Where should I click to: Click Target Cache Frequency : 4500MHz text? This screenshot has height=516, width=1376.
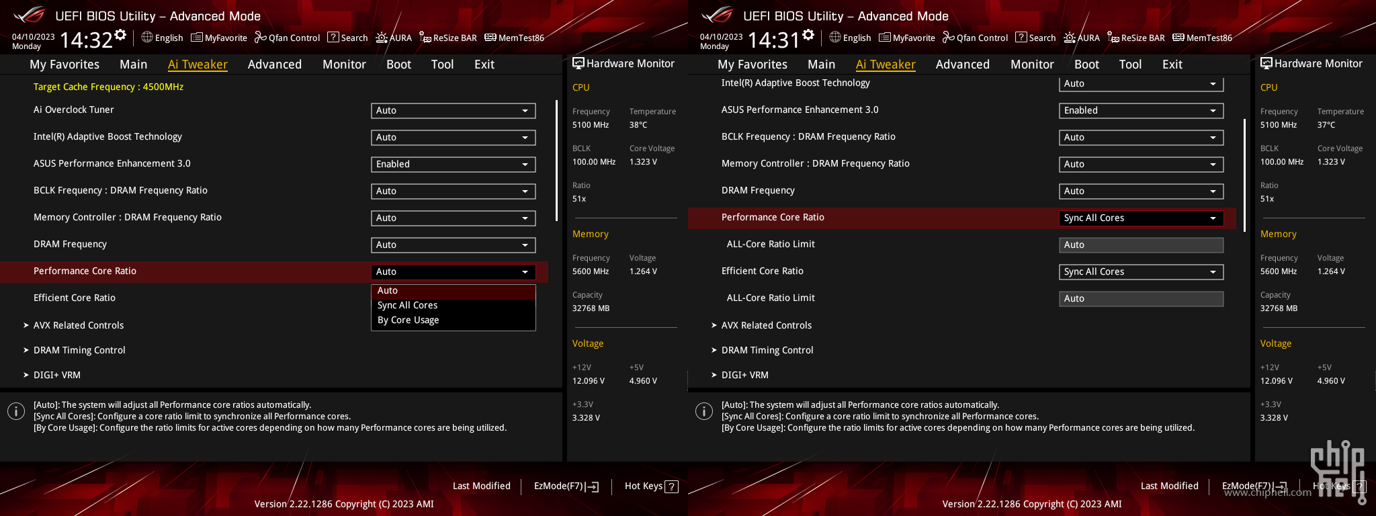[108, 87]
